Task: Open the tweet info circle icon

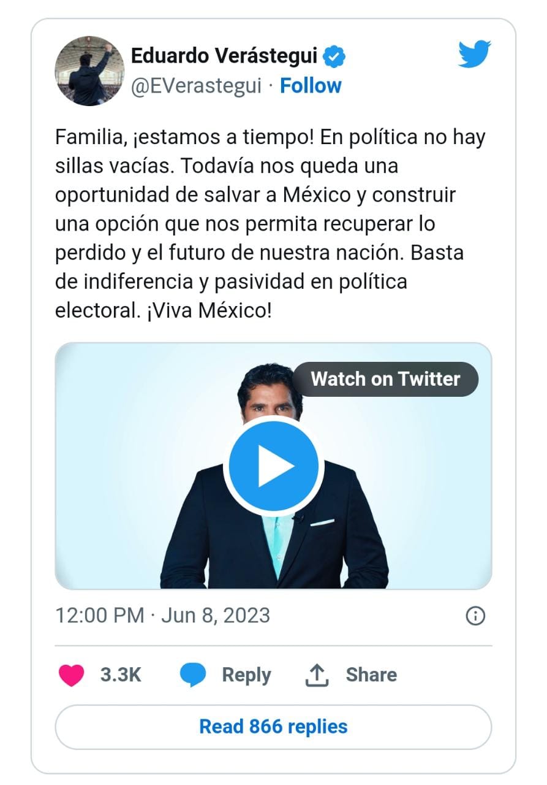Action: click(x=475, y=615)
